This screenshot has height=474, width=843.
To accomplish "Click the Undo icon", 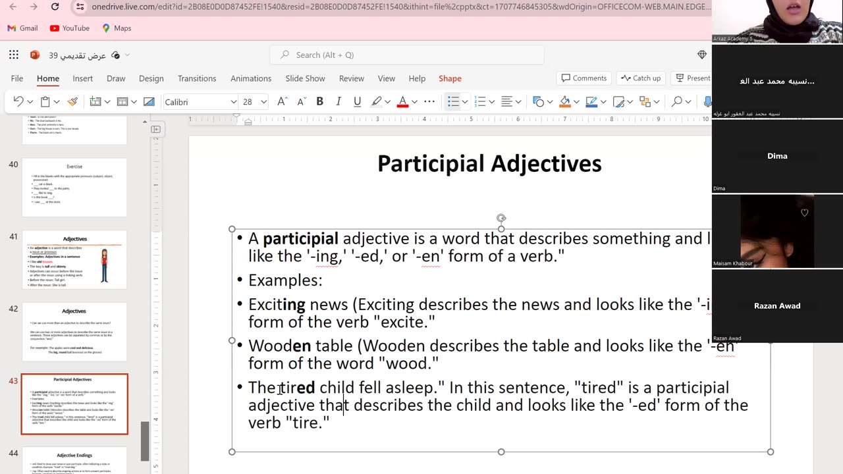I will click(x=18, y=102).
